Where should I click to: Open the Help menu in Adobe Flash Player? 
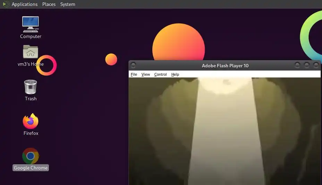(x=175, y=74)
